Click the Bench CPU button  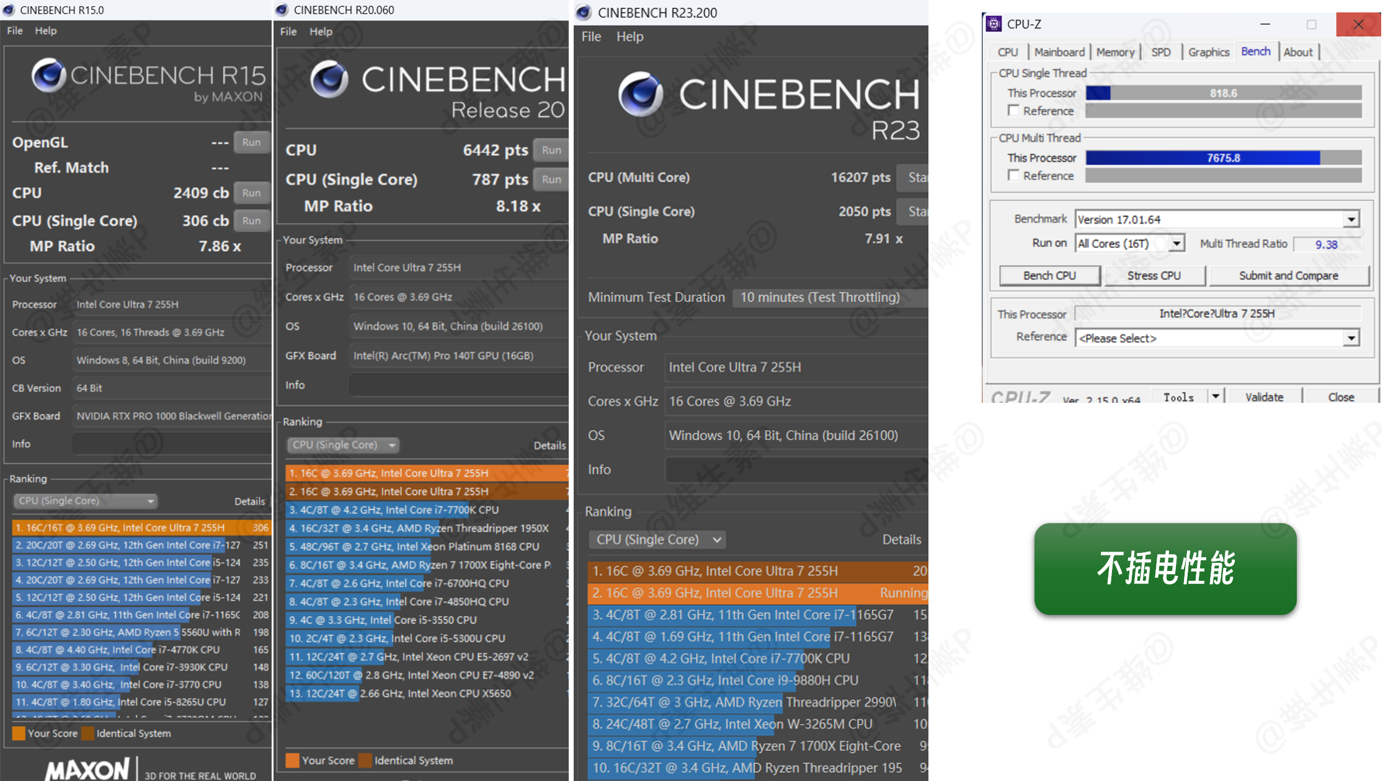click(x=1049, y=275)
